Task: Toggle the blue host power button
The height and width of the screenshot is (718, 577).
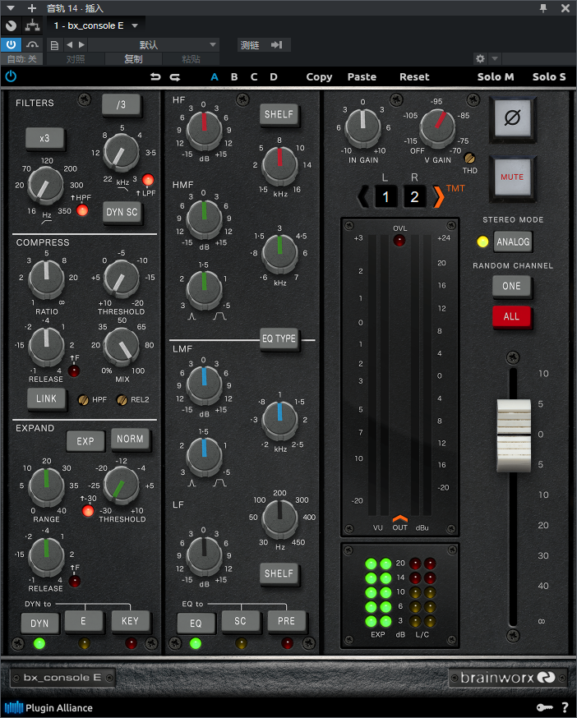Action: 11,45
